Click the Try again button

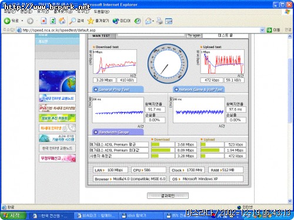[x=194, y=36]
